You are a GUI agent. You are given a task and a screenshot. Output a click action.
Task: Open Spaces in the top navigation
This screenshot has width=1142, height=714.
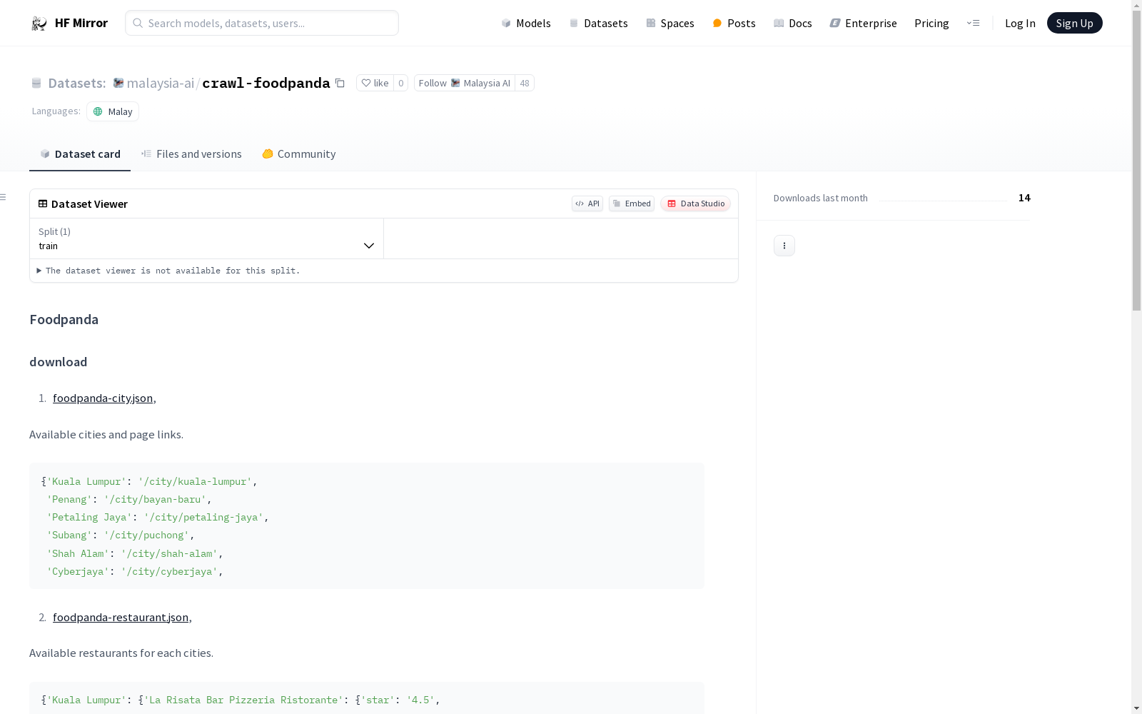(670, 23)
